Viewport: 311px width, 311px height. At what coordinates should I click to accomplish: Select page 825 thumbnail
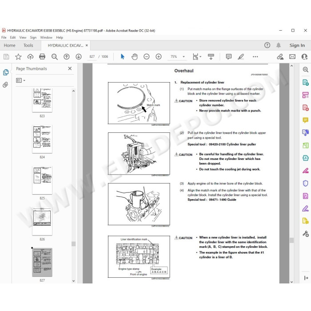(42, 180)
